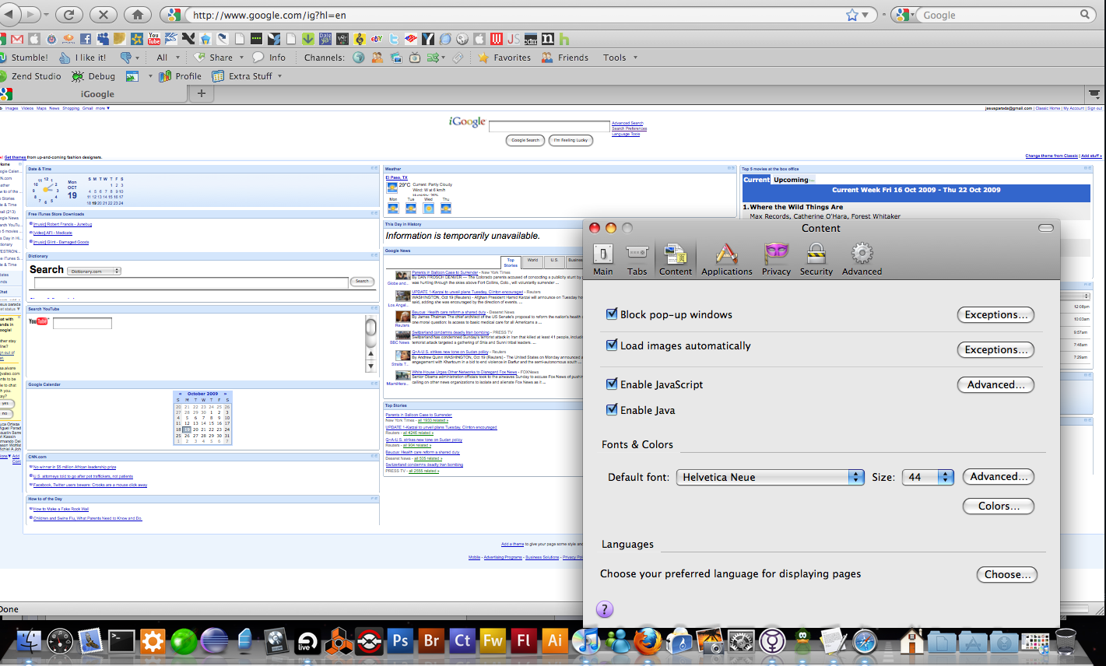Reload the page with the toolbar reload button

click(68, 15)
